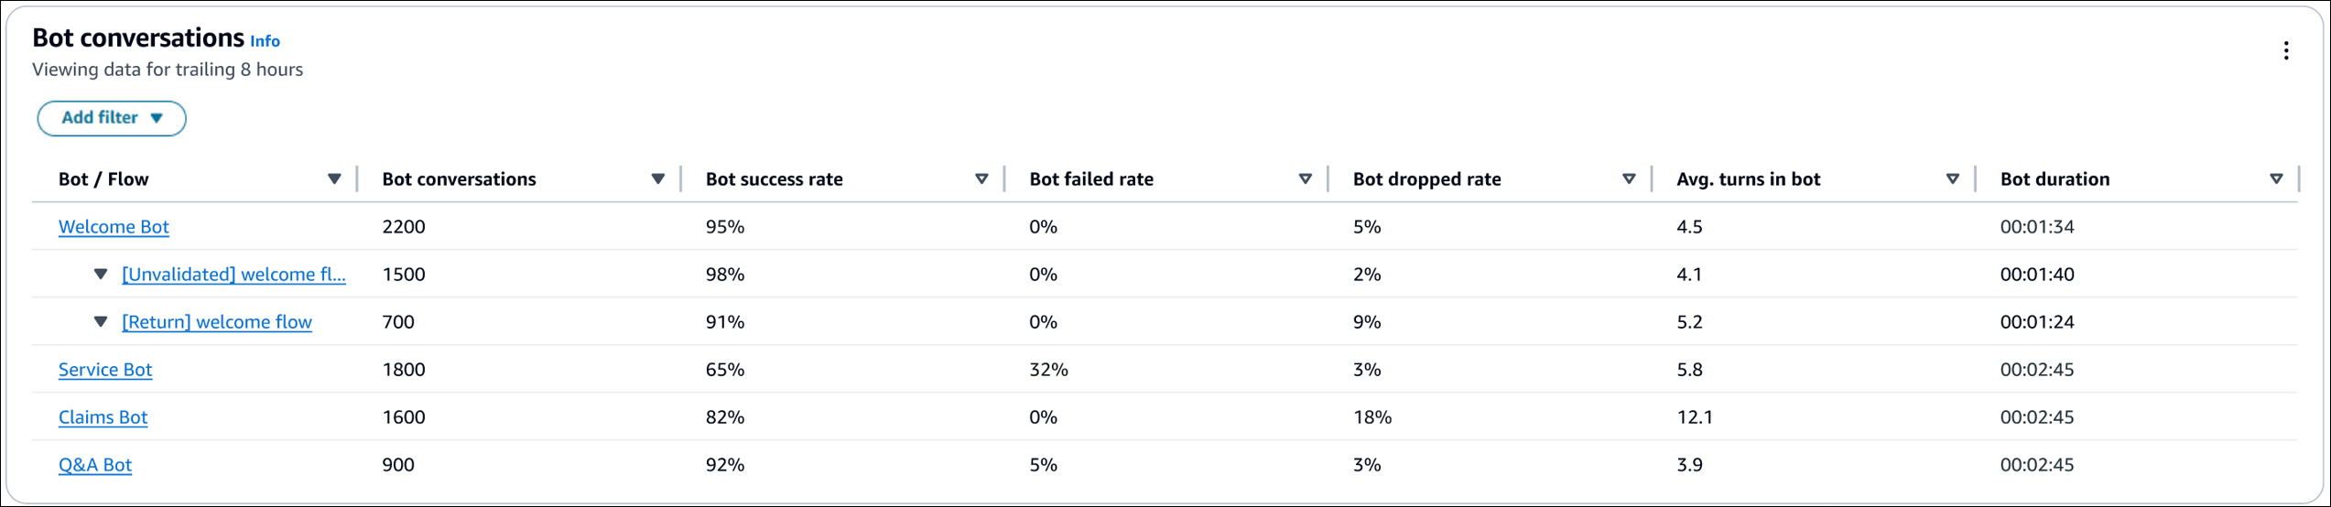This screenshot has height=507, width=2331.
Task: Click the Bot success rate sort arrow
Action: click(x=981, y=179)
